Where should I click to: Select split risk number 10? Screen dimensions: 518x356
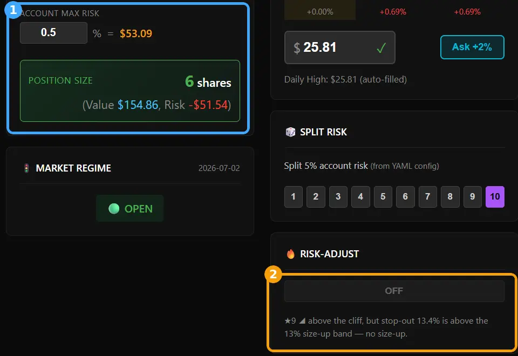(495, 197)
